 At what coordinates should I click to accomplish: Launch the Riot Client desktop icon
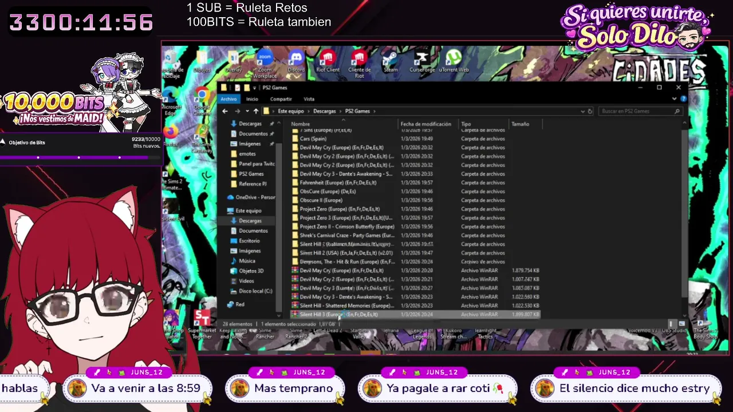click(x=328, y=61)
